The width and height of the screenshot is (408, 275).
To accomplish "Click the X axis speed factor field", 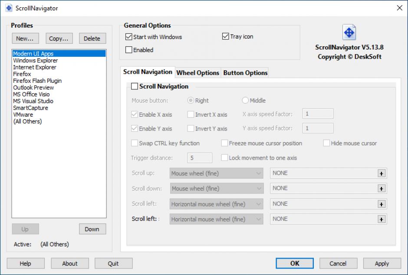I will (x=317, y=114).
